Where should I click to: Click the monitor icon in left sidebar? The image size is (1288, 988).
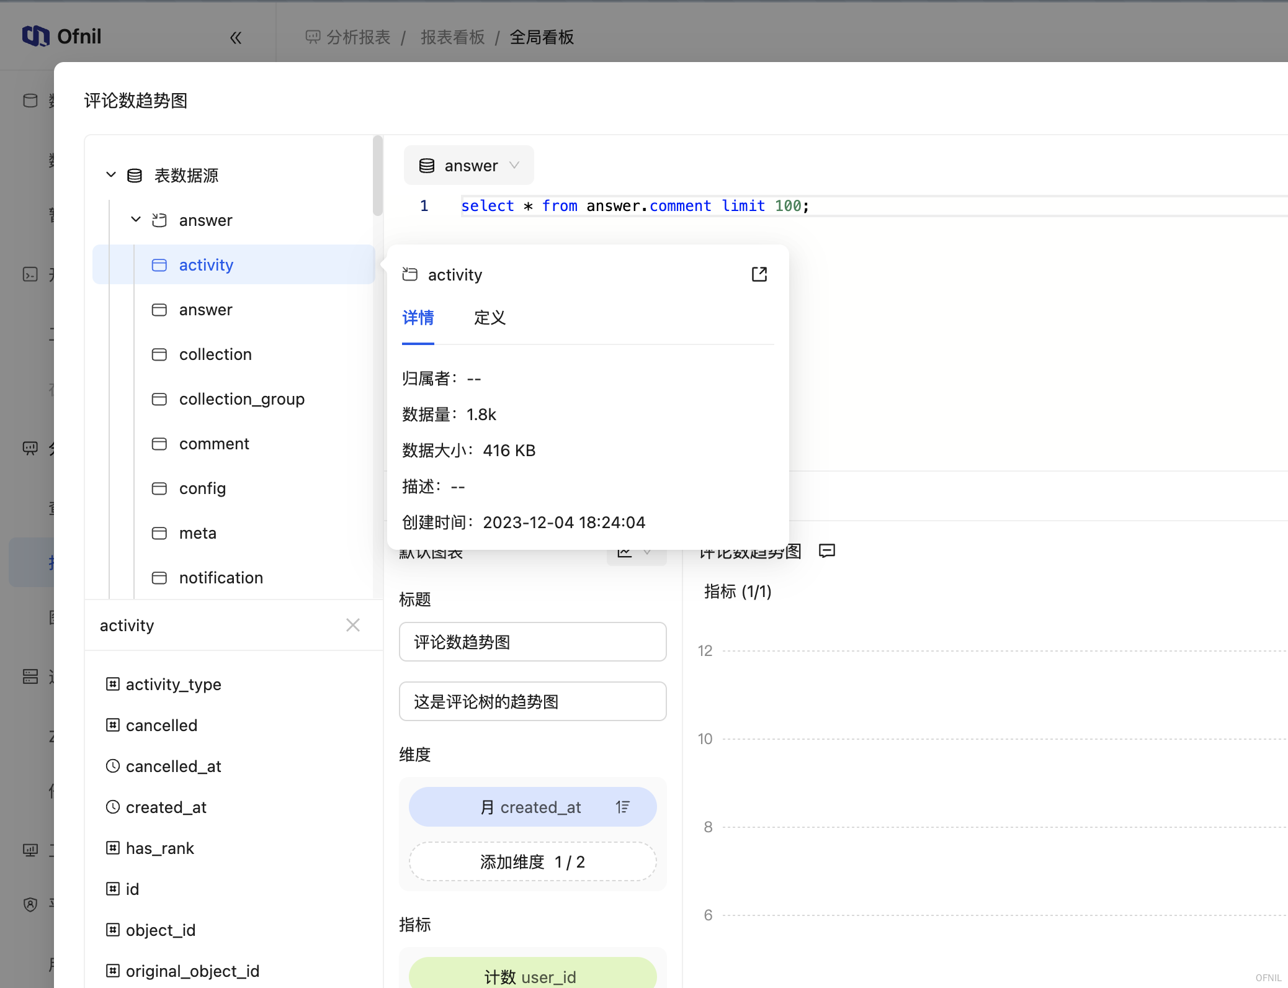(30, 850)
